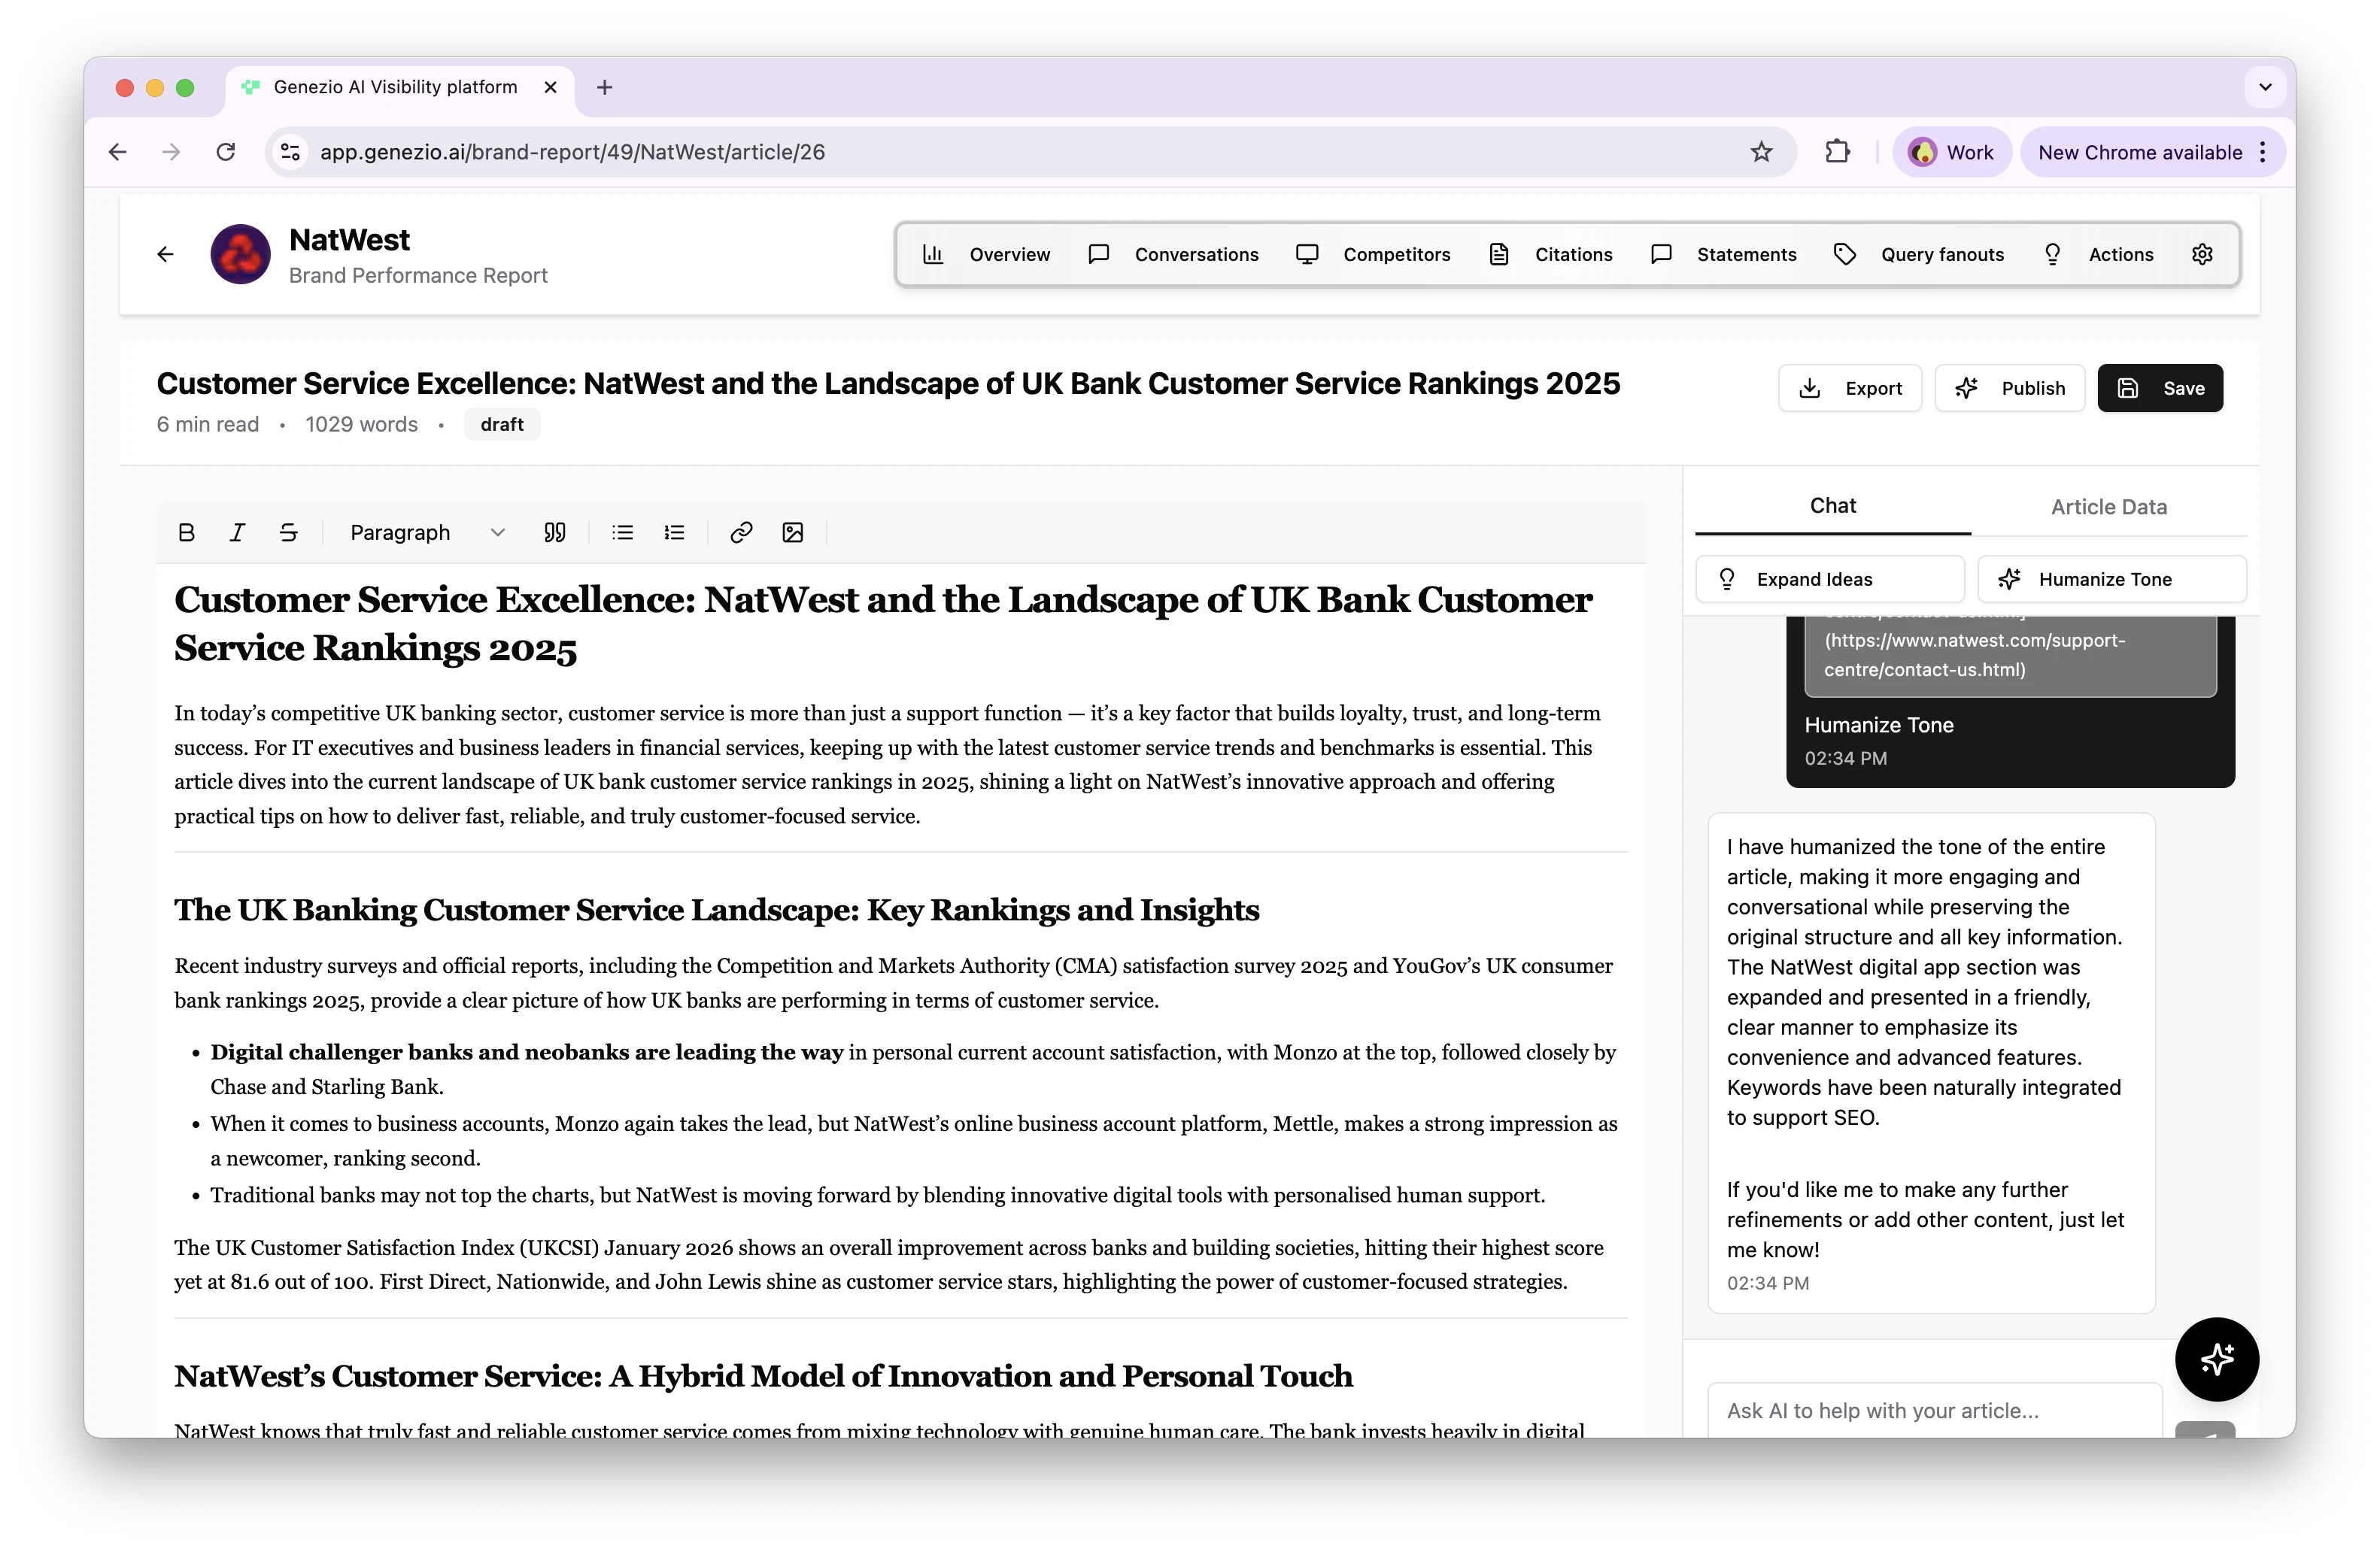Open the Citations section
The height and width of the screenshot is (1549, 2380).
[x=1573, y=254]
